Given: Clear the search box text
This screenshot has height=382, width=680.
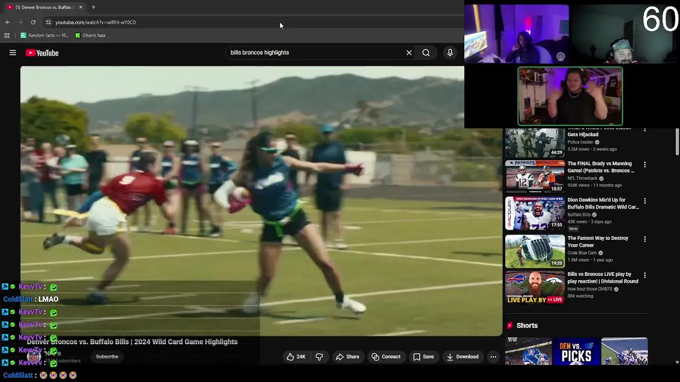Looking at the screenshot, I should pyautogui.click(x=409, y=53).
